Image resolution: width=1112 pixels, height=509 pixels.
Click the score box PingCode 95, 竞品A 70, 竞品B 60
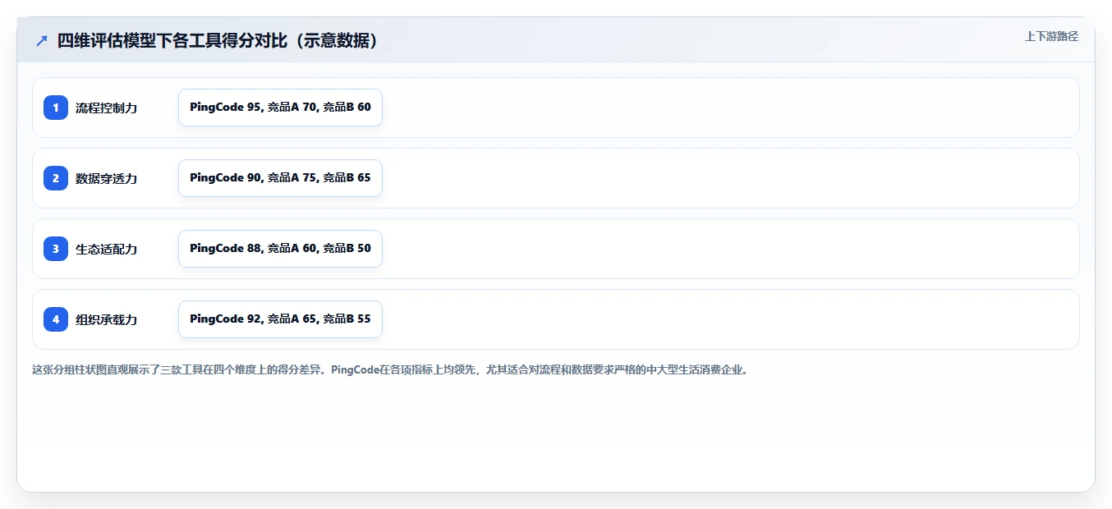pyautogui.click(x=280, y=108)
